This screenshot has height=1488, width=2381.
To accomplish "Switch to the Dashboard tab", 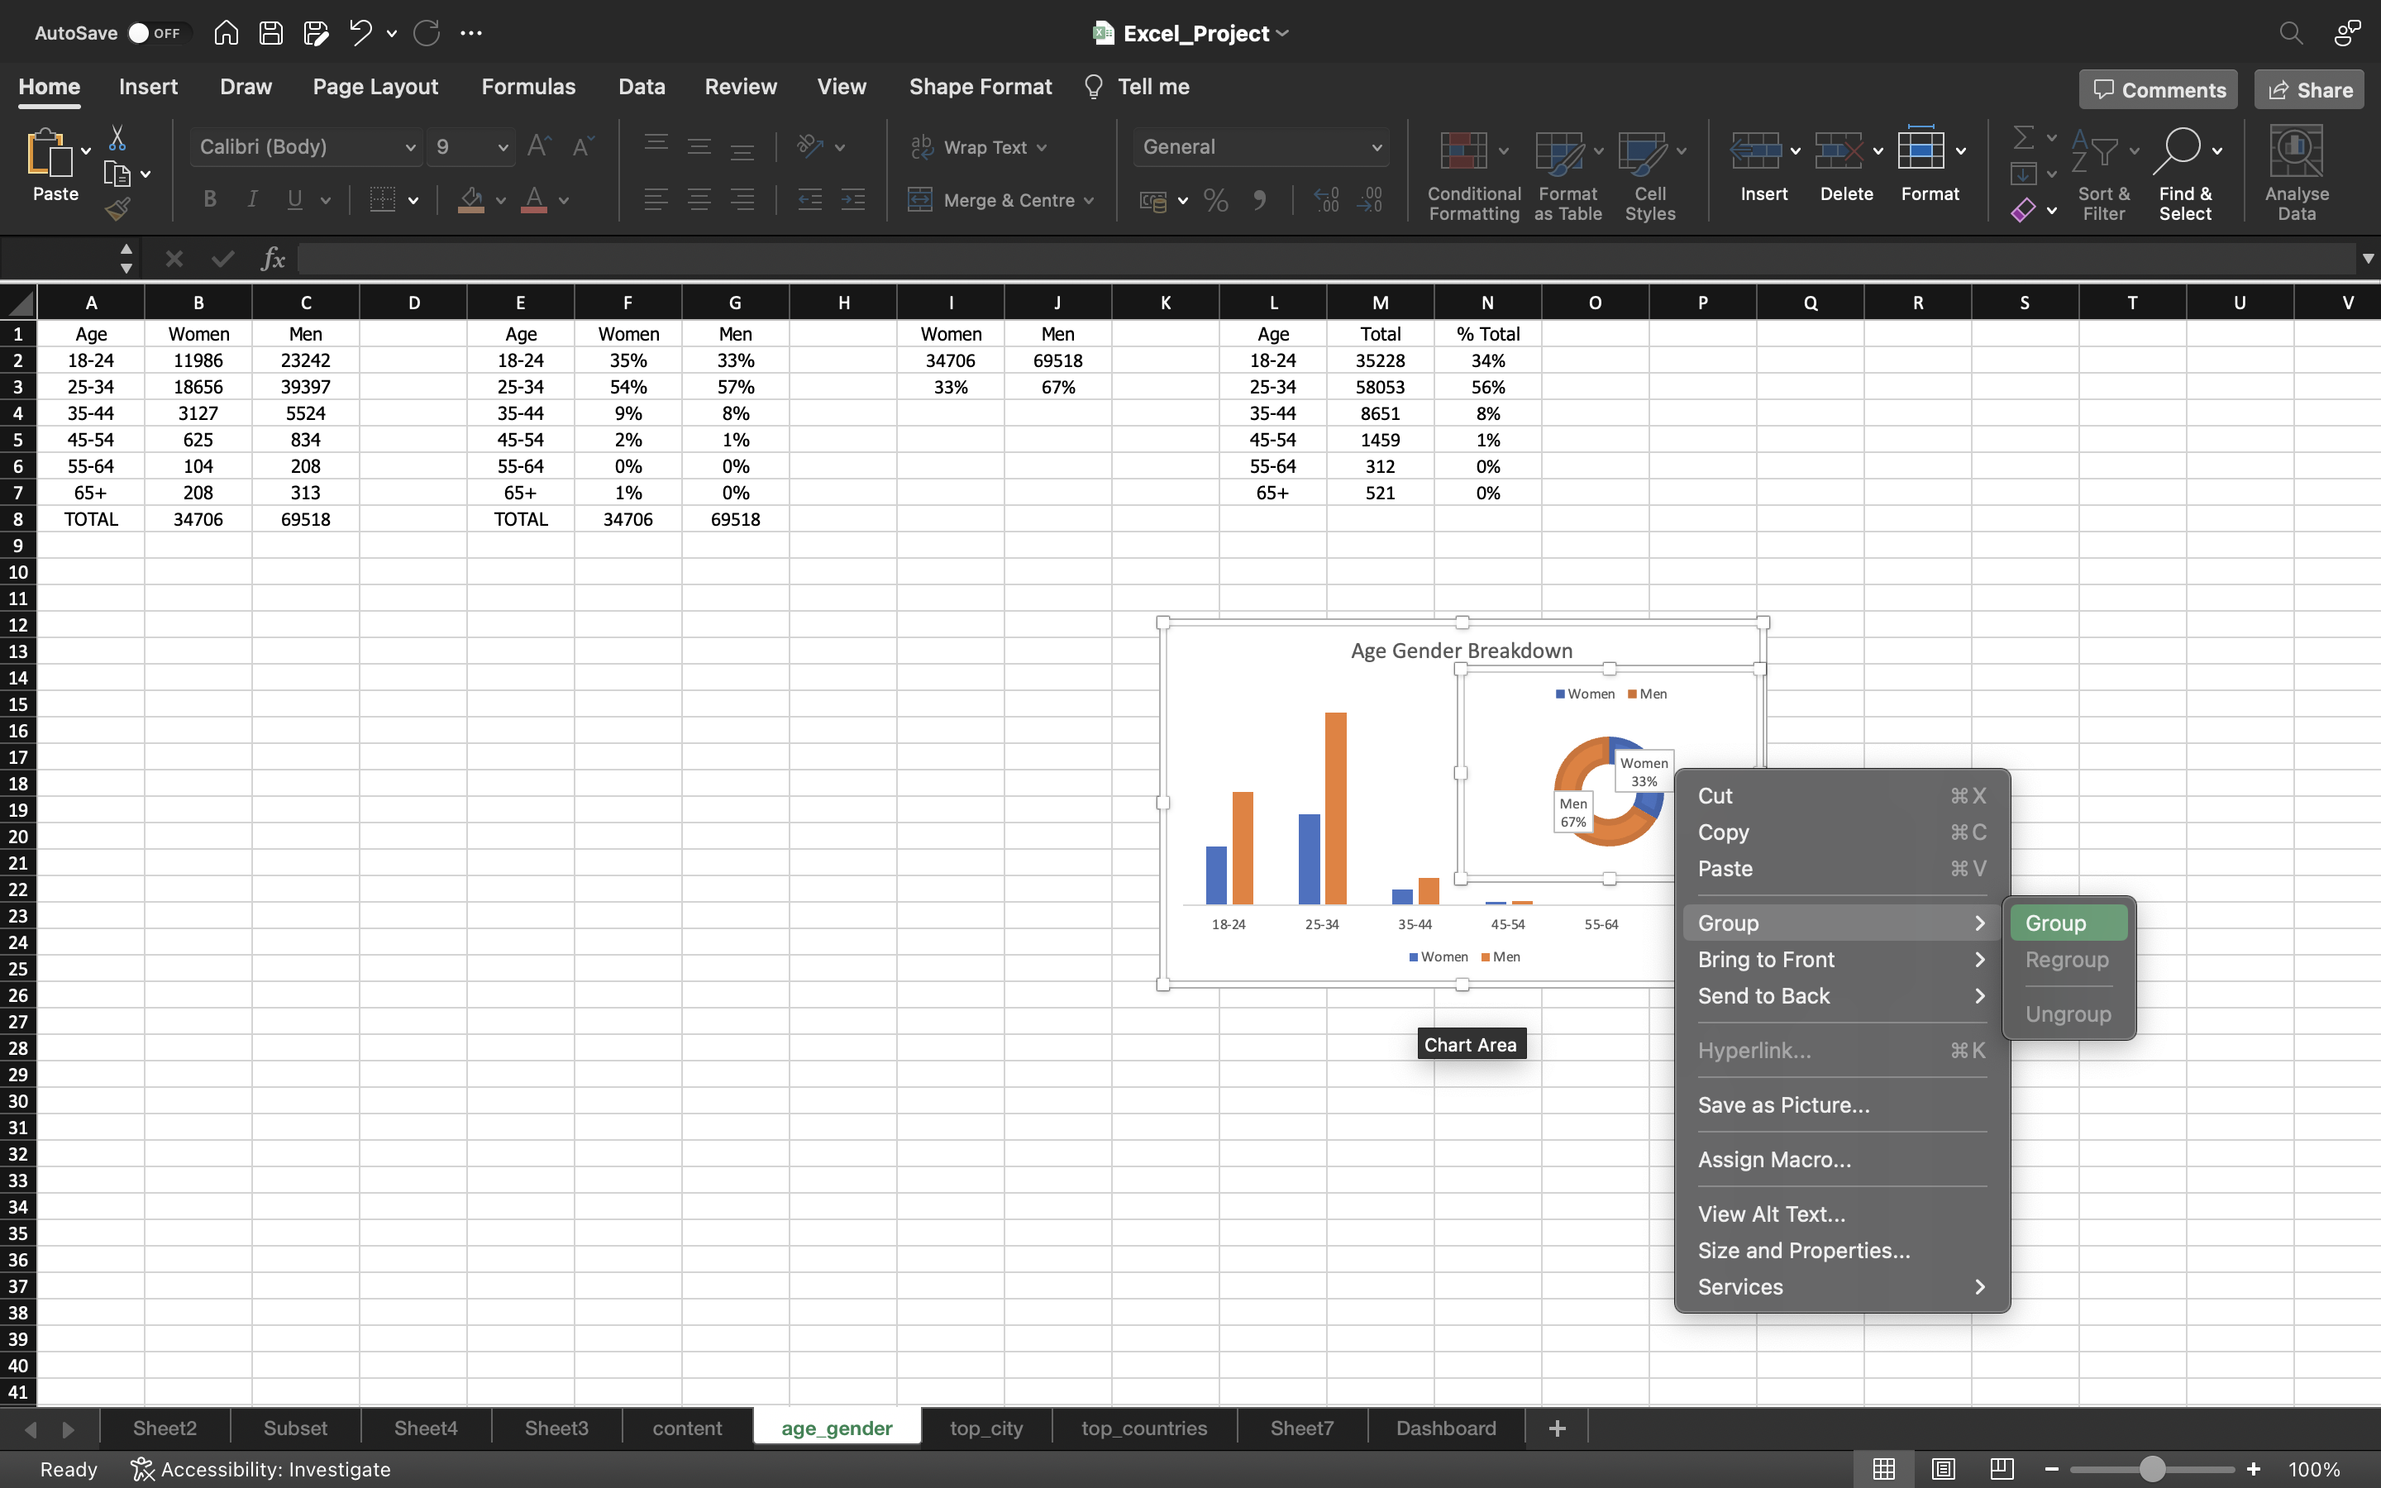I will (1445, 1428).
